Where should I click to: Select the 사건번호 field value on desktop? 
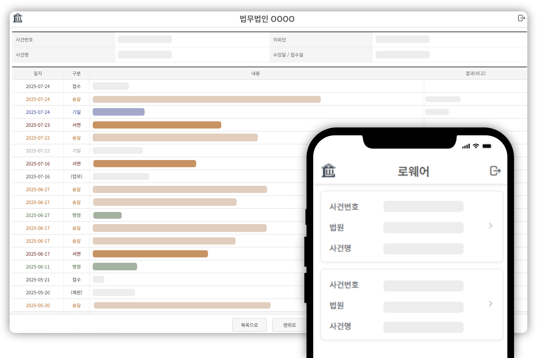pos(145,39)
